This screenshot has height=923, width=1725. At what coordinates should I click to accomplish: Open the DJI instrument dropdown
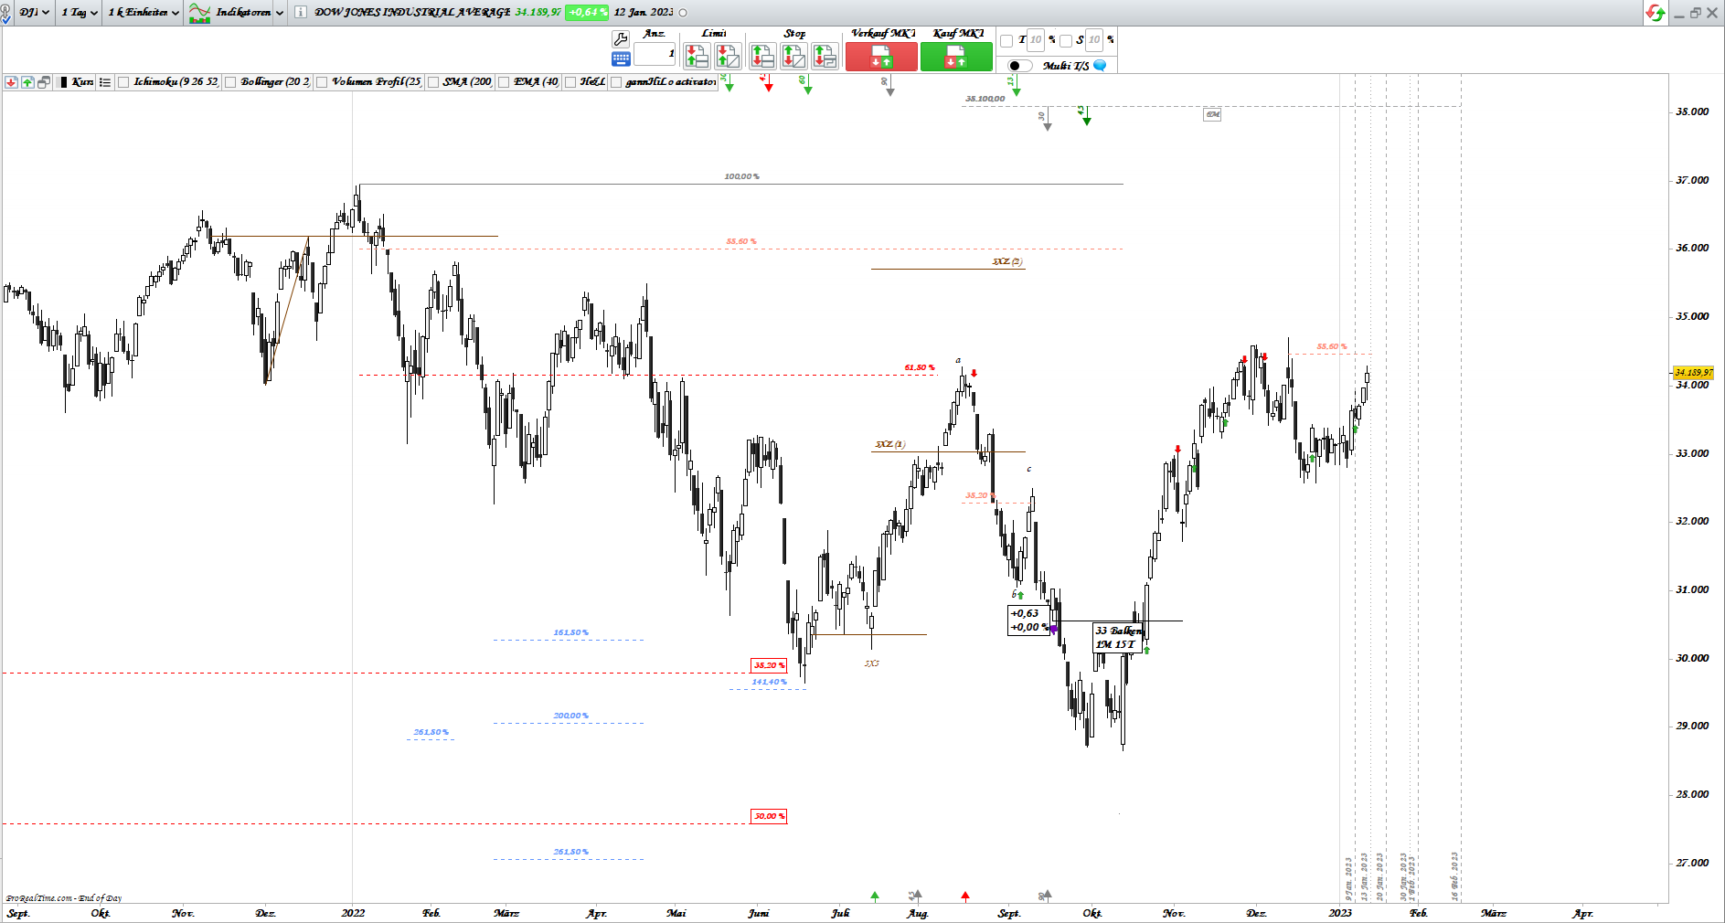pyautogui.click(x=35, y=13)
